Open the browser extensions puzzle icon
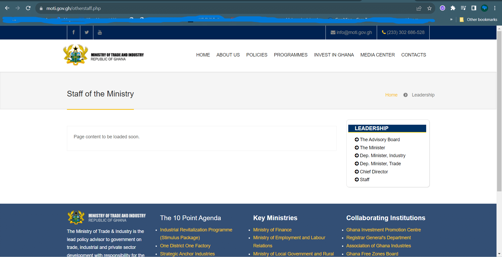This screenshot has width=502, height=257. [x=453, y=8]
